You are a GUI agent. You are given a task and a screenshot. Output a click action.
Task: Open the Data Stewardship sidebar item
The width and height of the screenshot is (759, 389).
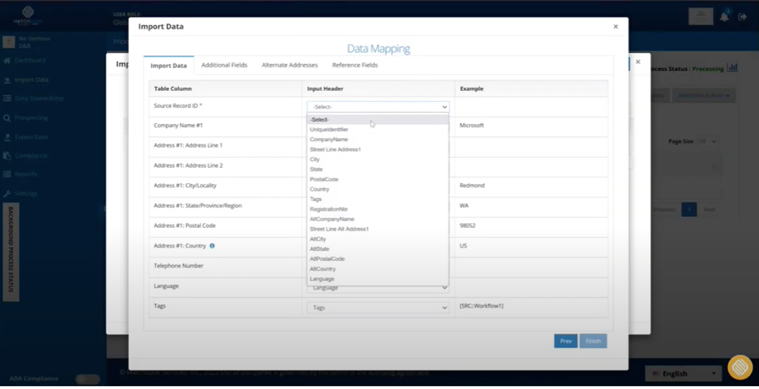39,98
